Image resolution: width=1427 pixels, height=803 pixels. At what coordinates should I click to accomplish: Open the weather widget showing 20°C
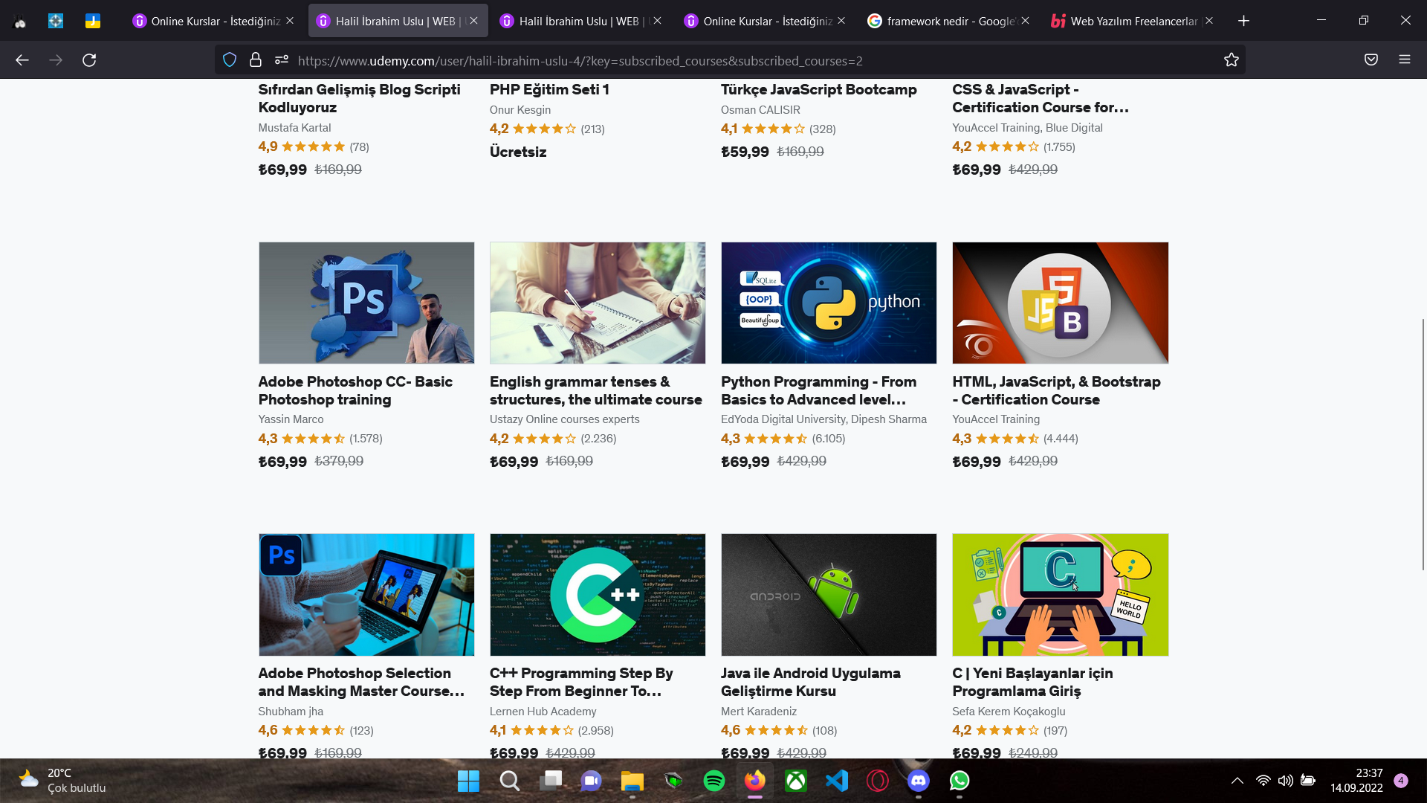[62, 781]
